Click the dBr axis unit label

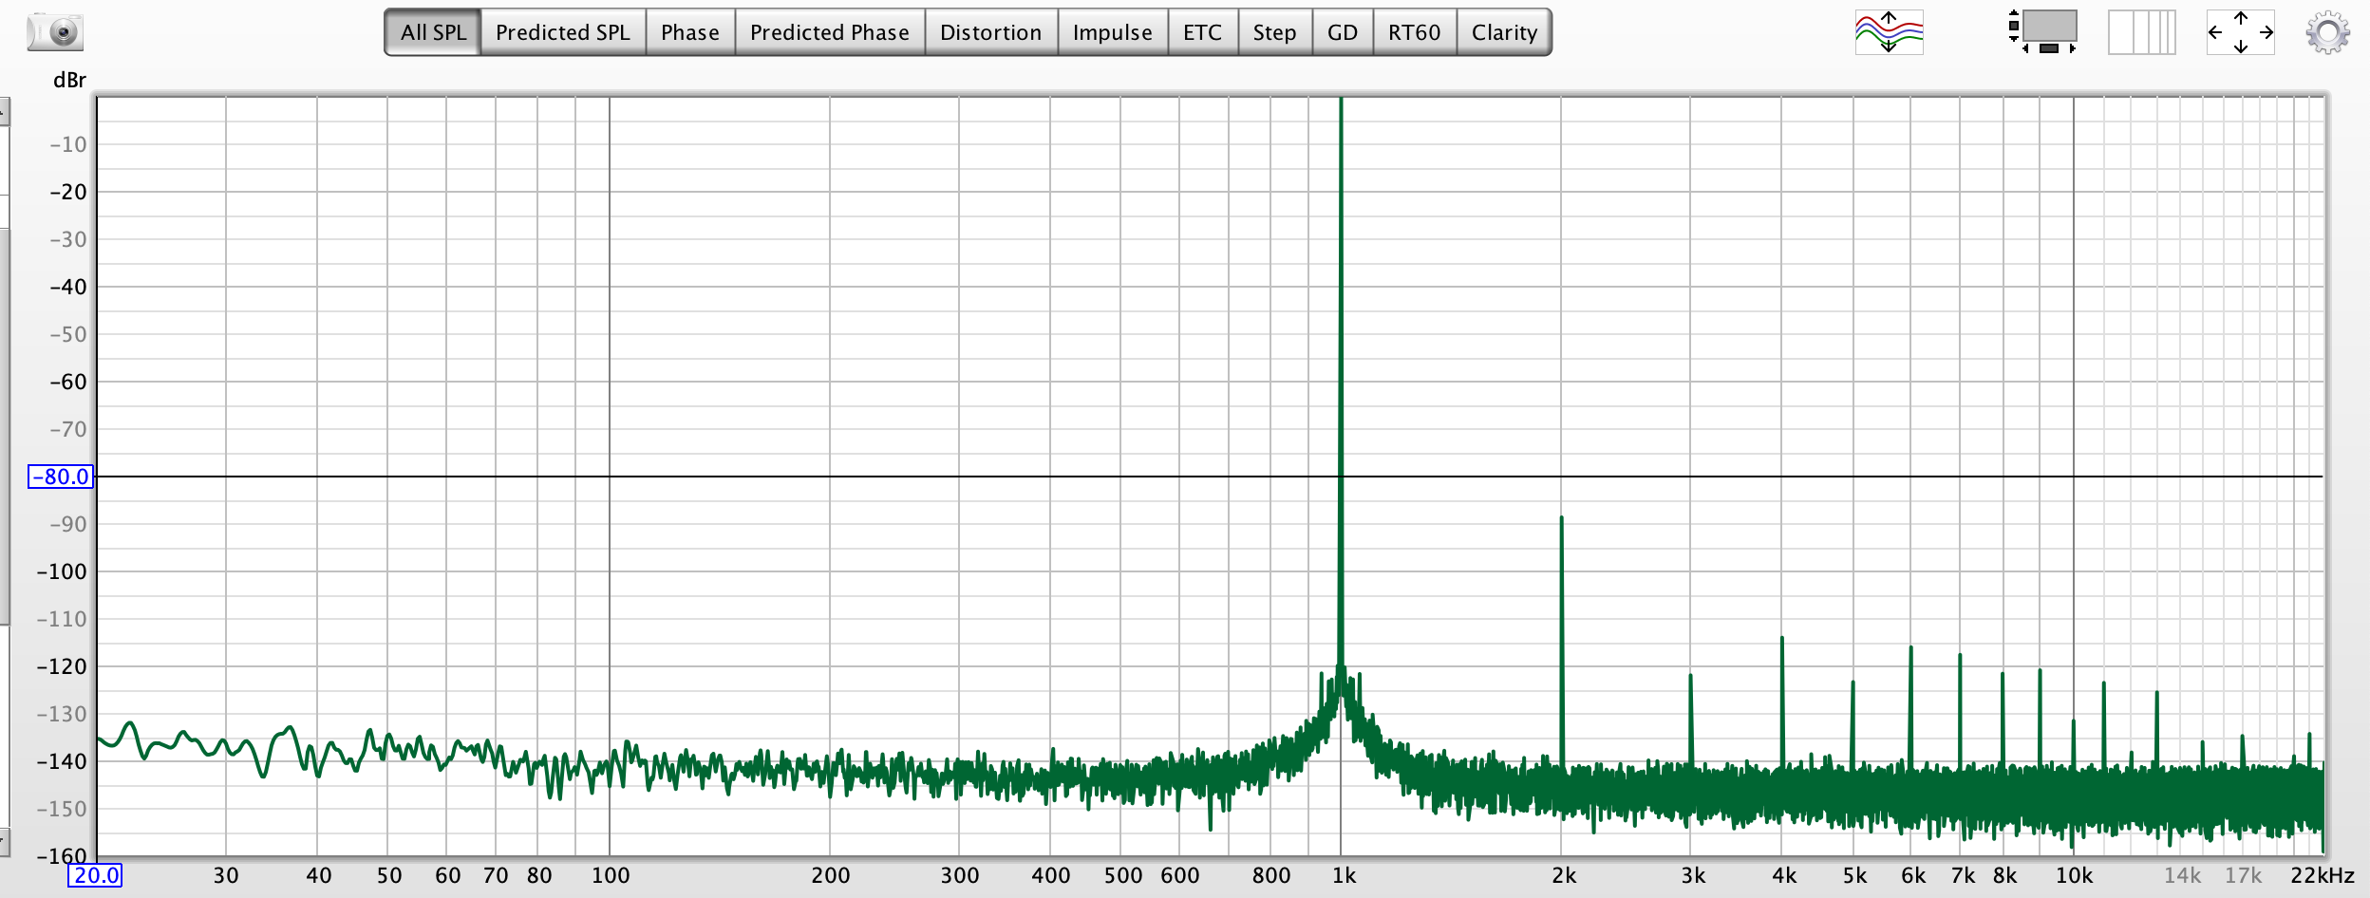click(69, 81)
